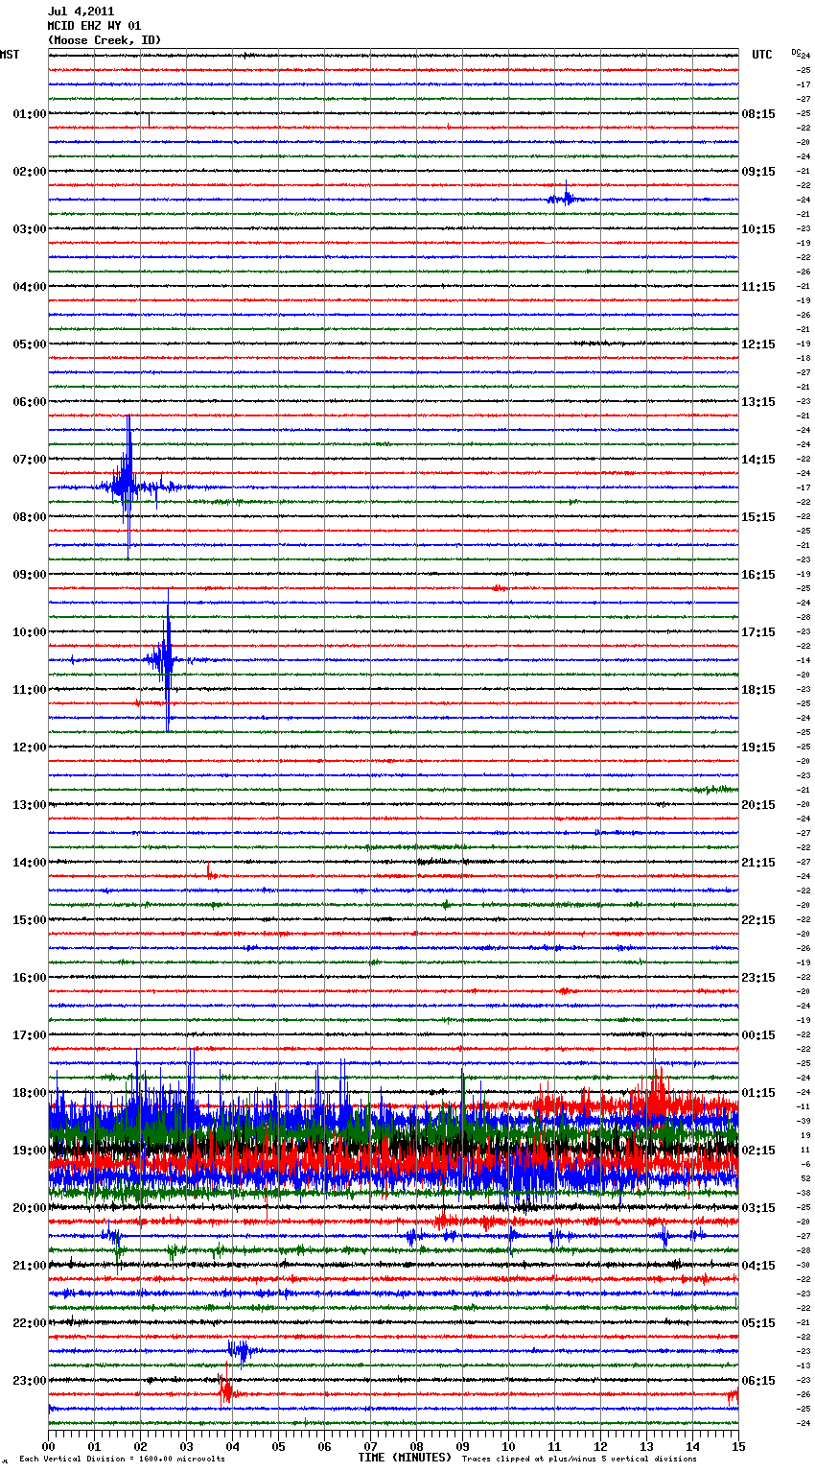Select the station code MCID EHZ WY 01
The height and width of the screenshot is (1472, 815).
[x=94, y=26]
